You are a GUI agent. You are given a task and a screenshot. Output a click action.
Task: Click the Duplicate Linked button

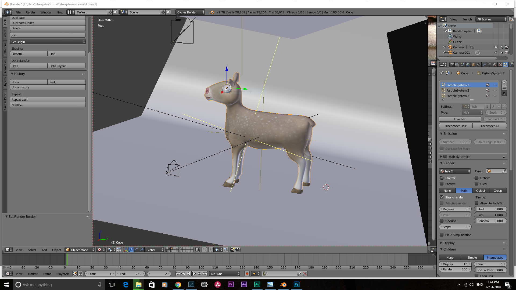pyautogui.click(x=48, y=23)
